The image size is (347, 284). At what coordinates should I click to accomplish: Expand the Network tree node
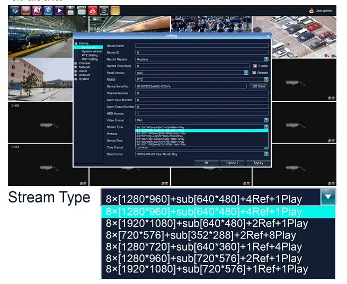(76, 67)
